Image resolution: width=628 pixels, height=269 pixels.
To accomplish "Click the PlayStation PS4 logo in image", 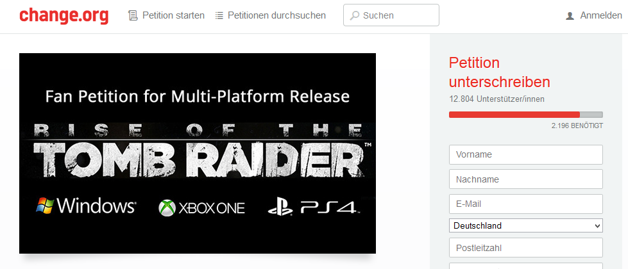I will tap(312, 207).
